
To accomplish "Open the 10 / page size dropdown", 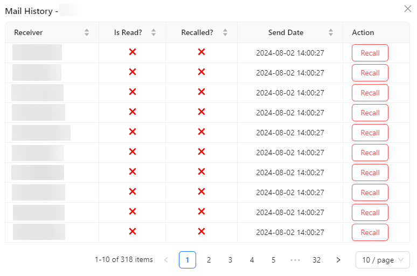I will [x=383, y=260].
